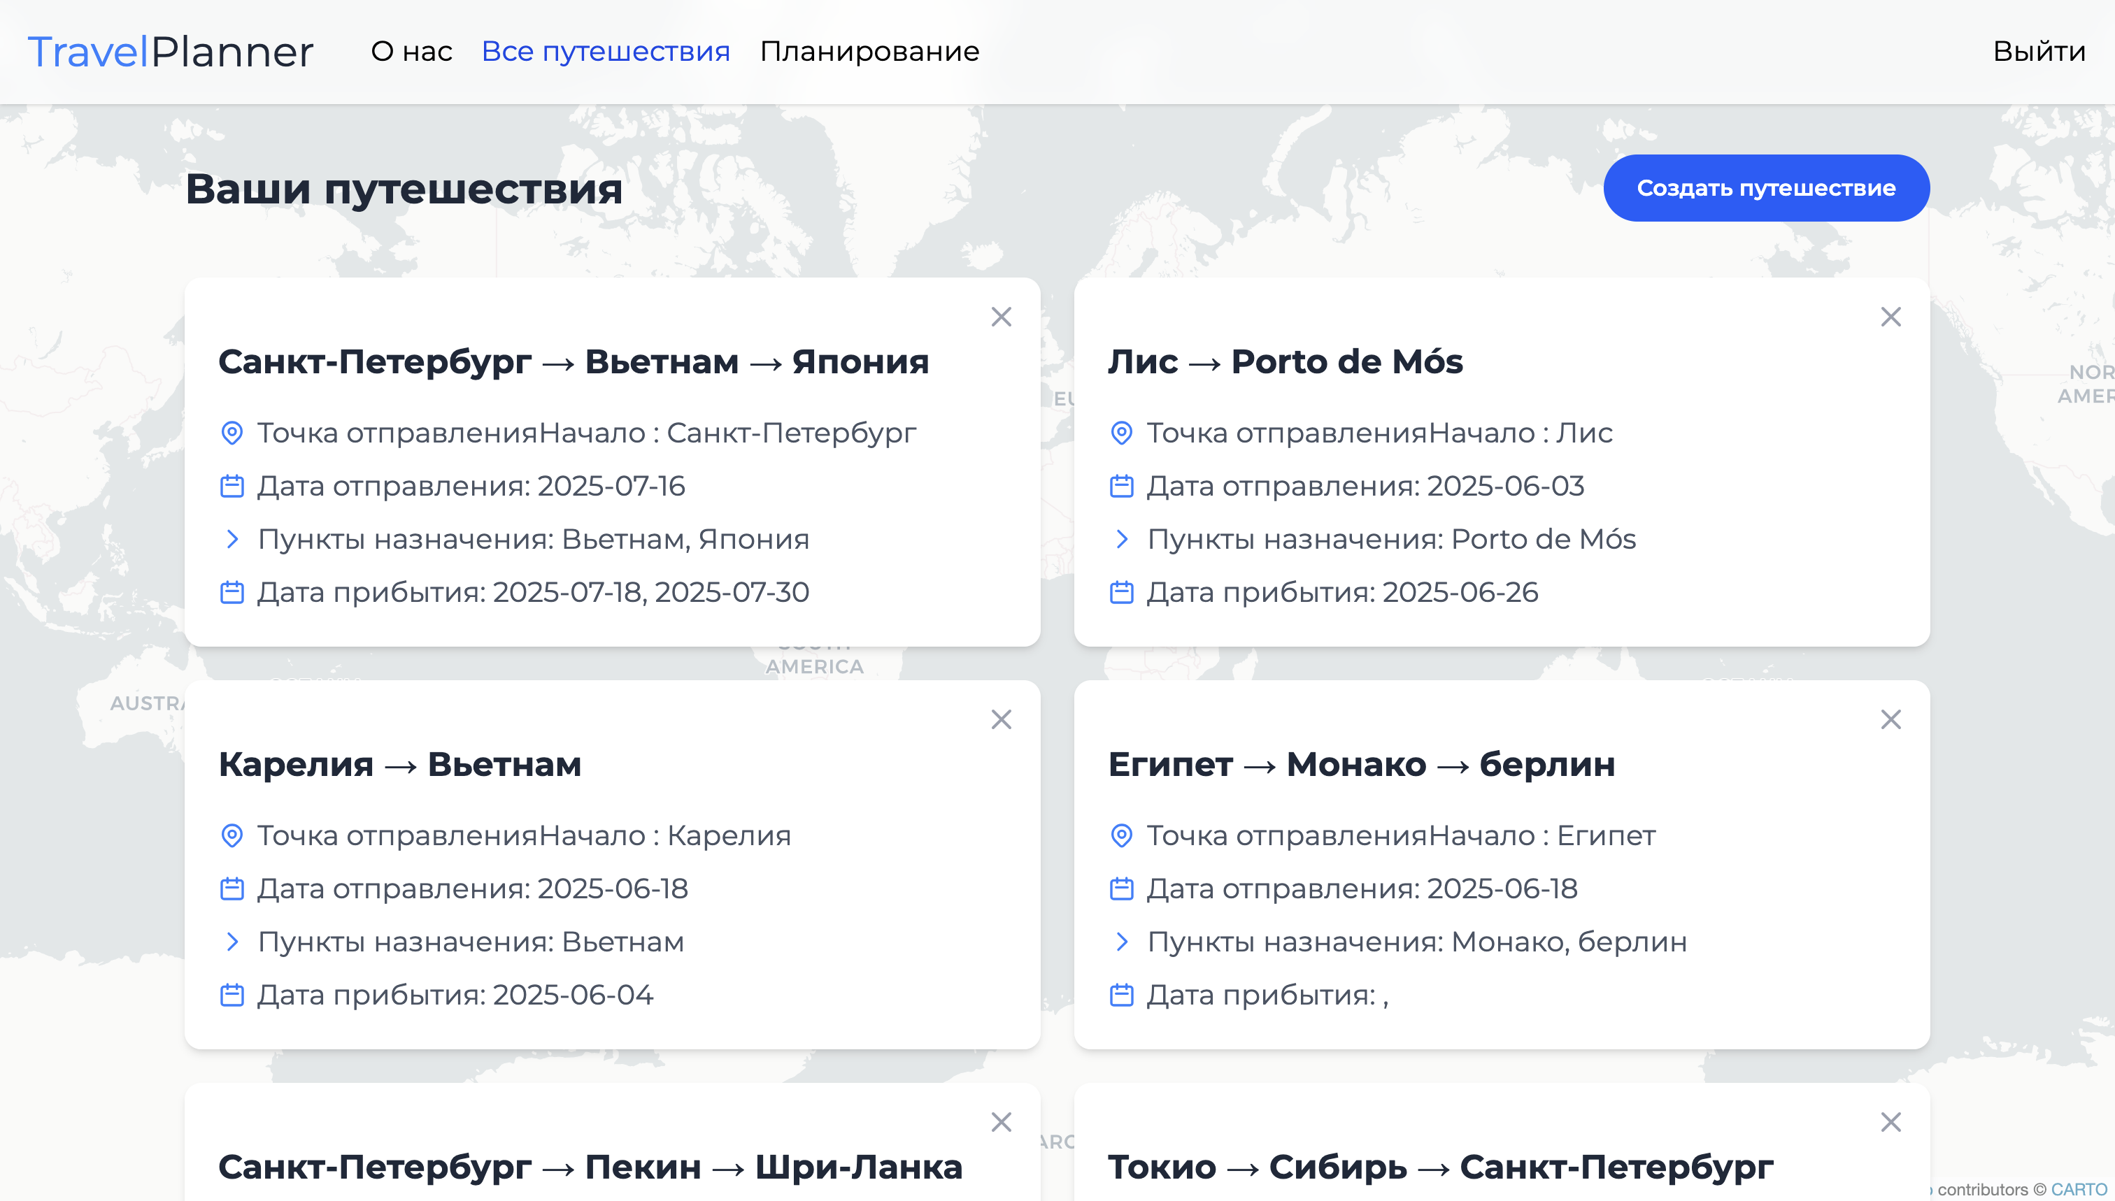Select text Точка отправленияНачало : Карелия

pos(524,835)
